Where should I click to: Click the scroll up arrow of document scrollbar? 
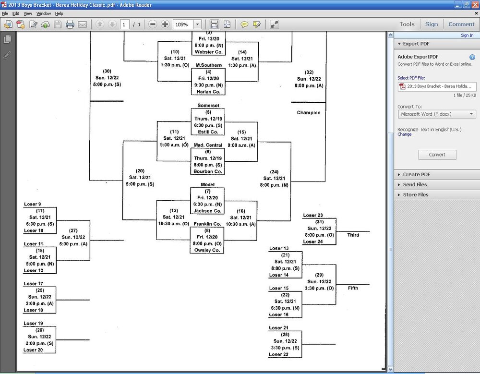click(x=390, y=35)
